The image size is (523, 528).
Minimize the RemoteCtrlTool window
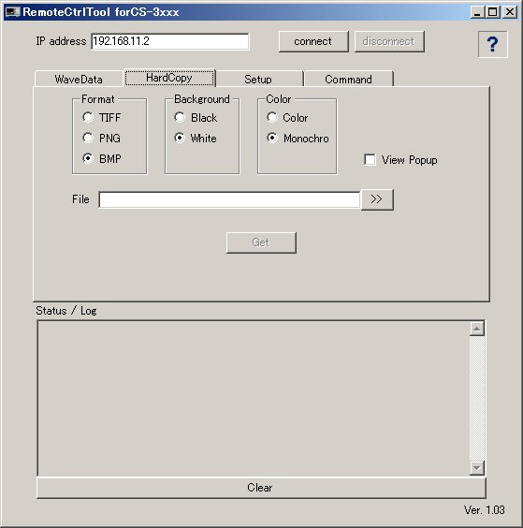477,12
